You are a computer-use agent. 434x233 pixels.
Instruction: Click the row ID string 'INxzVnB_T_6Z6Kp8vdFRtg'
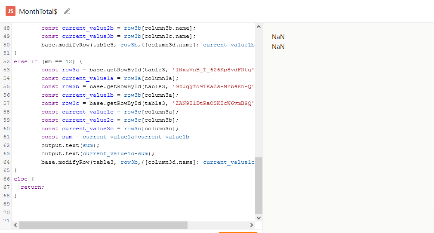[213, 70]
